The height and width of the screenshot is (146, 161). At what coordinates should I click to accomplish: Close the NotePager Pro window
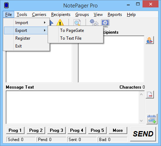[x=151, y=4]
